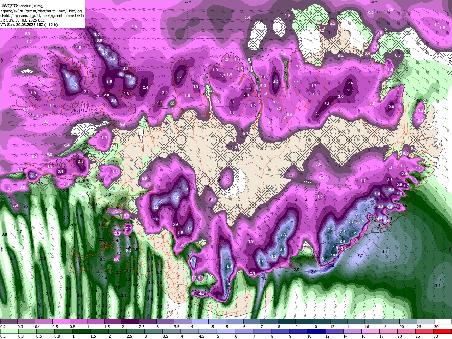Click the '10.0' precipitation value on the map
452x339 pixels.
[334, 255]
